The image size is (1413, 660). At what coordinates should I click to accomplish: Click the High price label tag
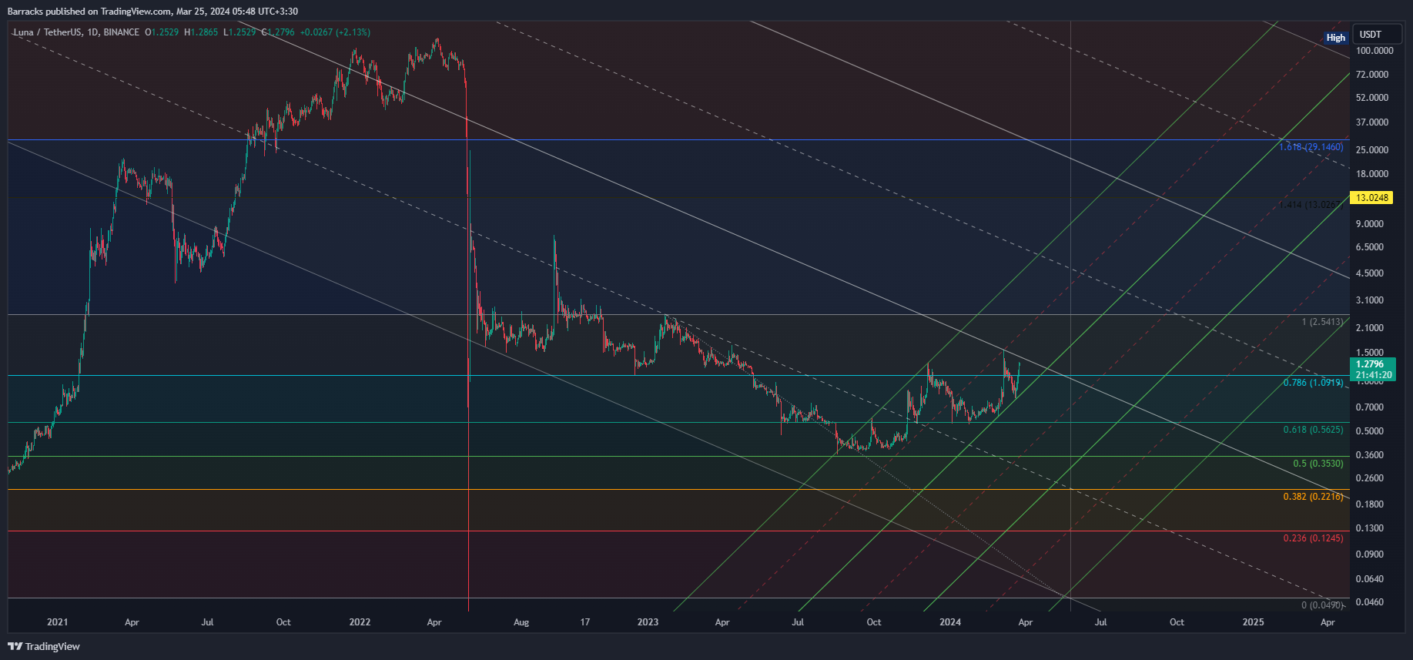coord(1336,38)
